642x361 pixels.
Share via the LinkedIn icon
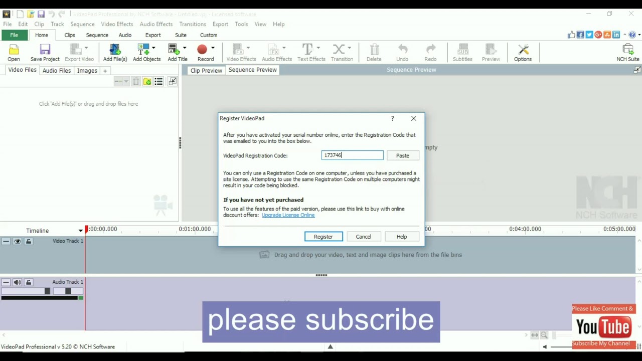click(616, 35)
